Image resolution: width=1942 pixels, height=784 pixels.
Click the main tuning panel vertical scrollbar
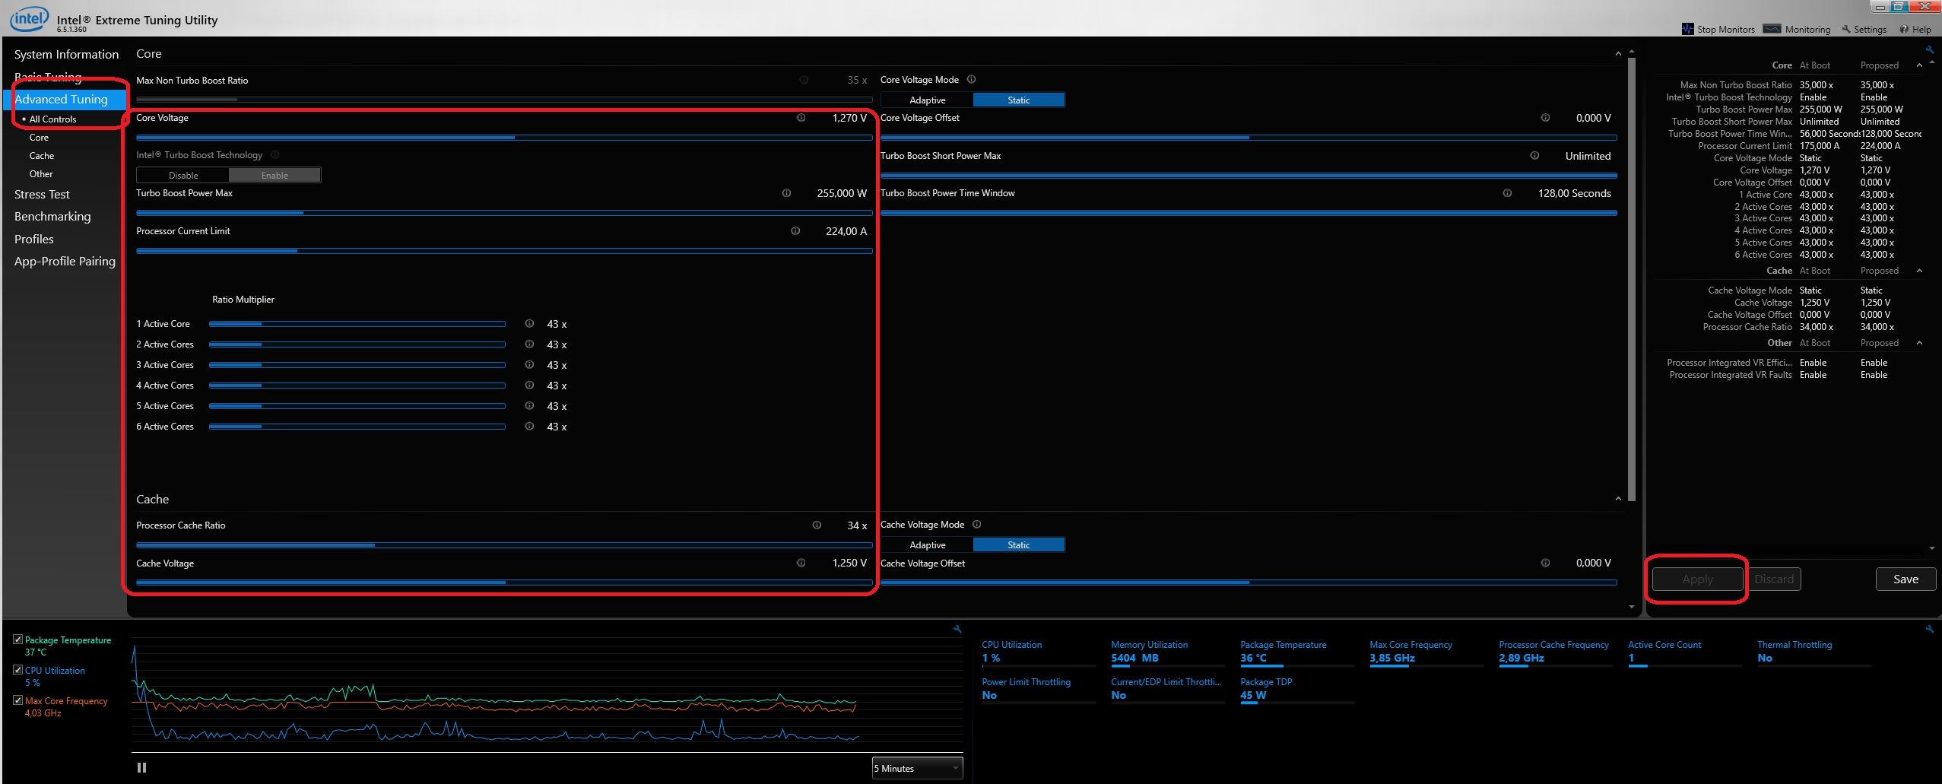(1632, 279)
